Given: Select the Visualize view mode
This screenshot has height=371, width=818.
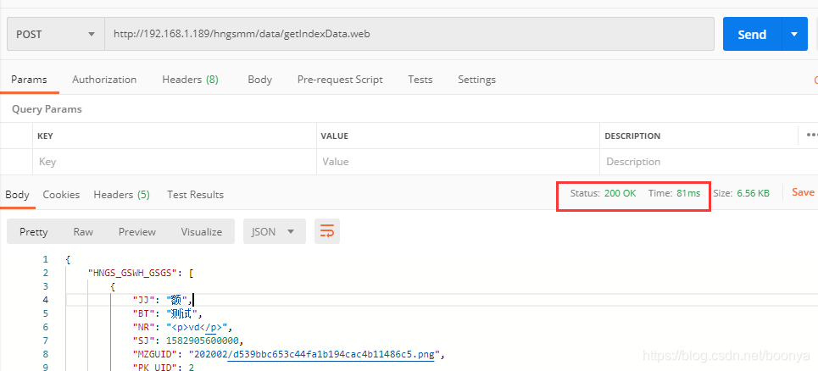Looking at the screenshot, I should 202,232.
